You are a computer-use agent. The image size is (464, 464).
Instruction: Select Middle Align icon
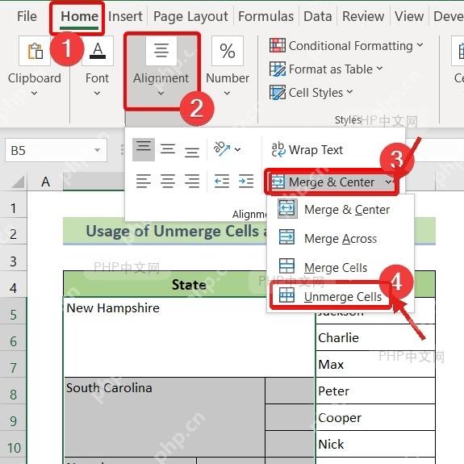[168, 149]
